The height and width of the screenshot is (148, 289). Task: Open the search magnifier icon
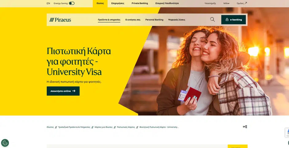click(x=212, y=20)
